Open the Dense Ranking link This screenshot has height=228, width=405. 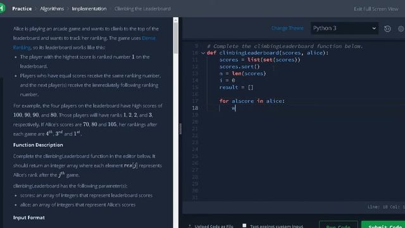tap(149, 38)
